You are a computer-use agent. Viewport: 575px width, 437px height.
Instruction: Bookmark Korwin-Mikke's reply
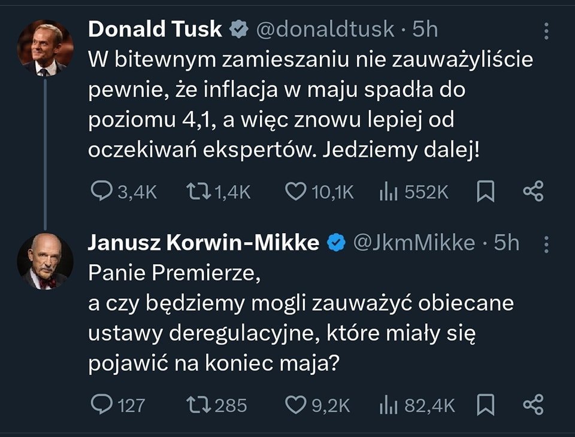tap(485, 405)
